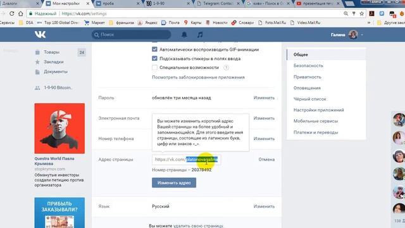Expand the profile menu arrow next to Галина
Screen dimensions: 405x228
(x=362, y=35)
